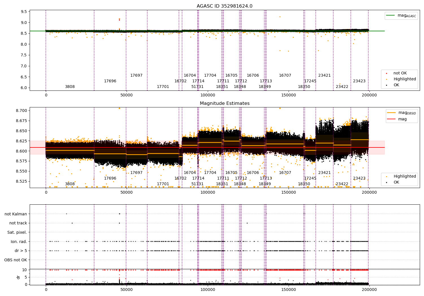This screenshot has width=424, height=296.
Task: Click obsid label 17697 in the top plot
Action: pos(136,76)
